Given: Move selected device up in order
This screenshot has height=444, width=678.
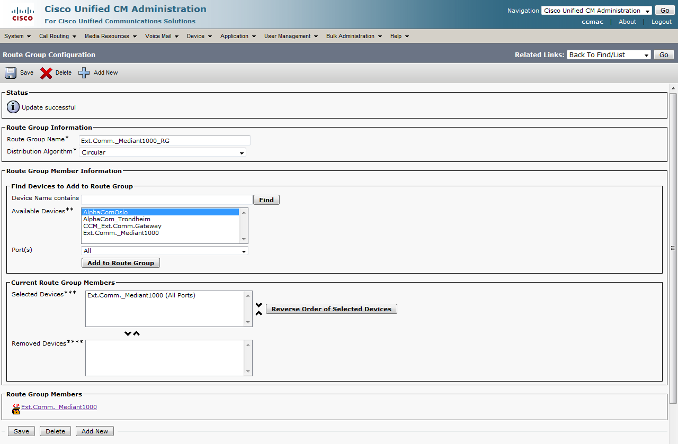Looking at the screenshot, I should (x=258, y=313).
